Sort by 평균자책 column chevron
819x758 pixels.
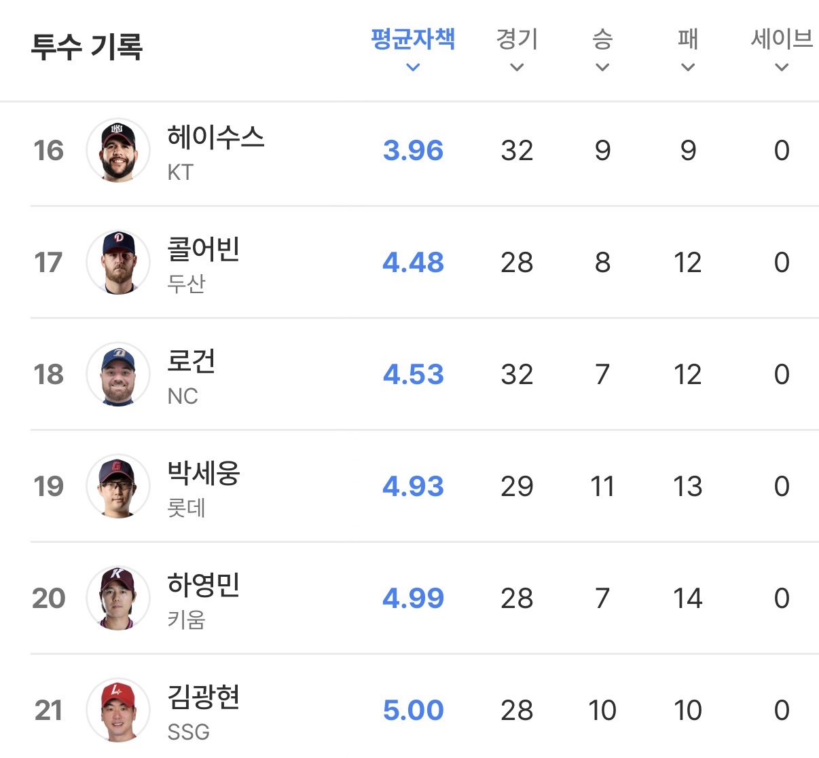pyautogui.click(x=413, y=67)
